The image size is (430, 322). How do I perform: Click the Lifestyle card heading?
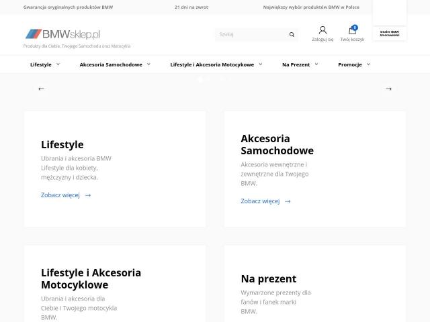[62, 145]
